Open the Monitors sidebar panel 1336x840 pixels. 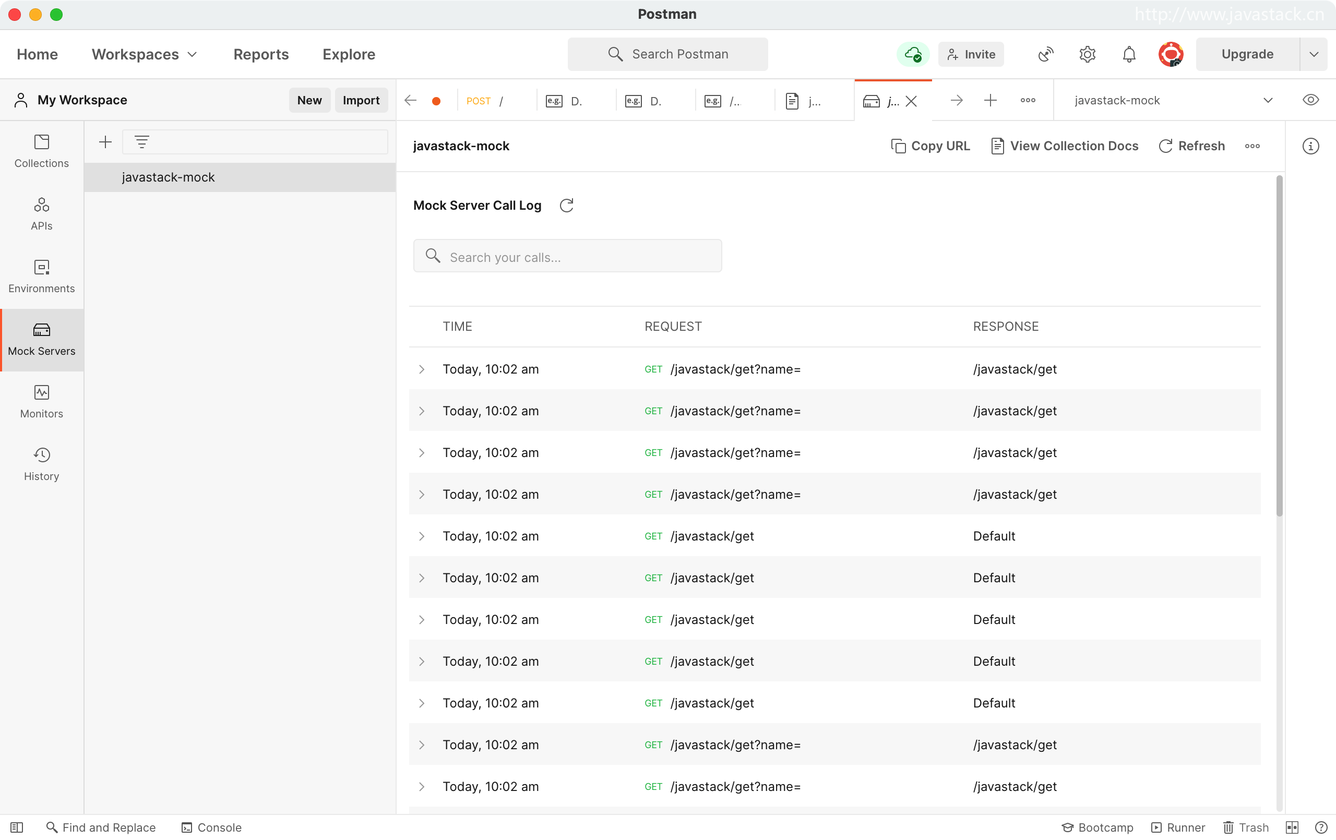pos(42,401)
